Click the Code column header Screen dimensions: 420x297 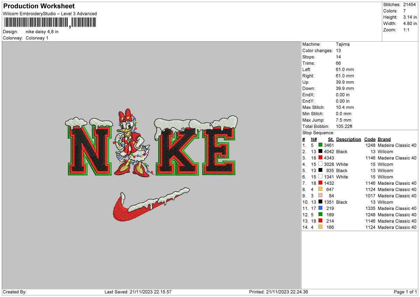click(x=370, y=139)
